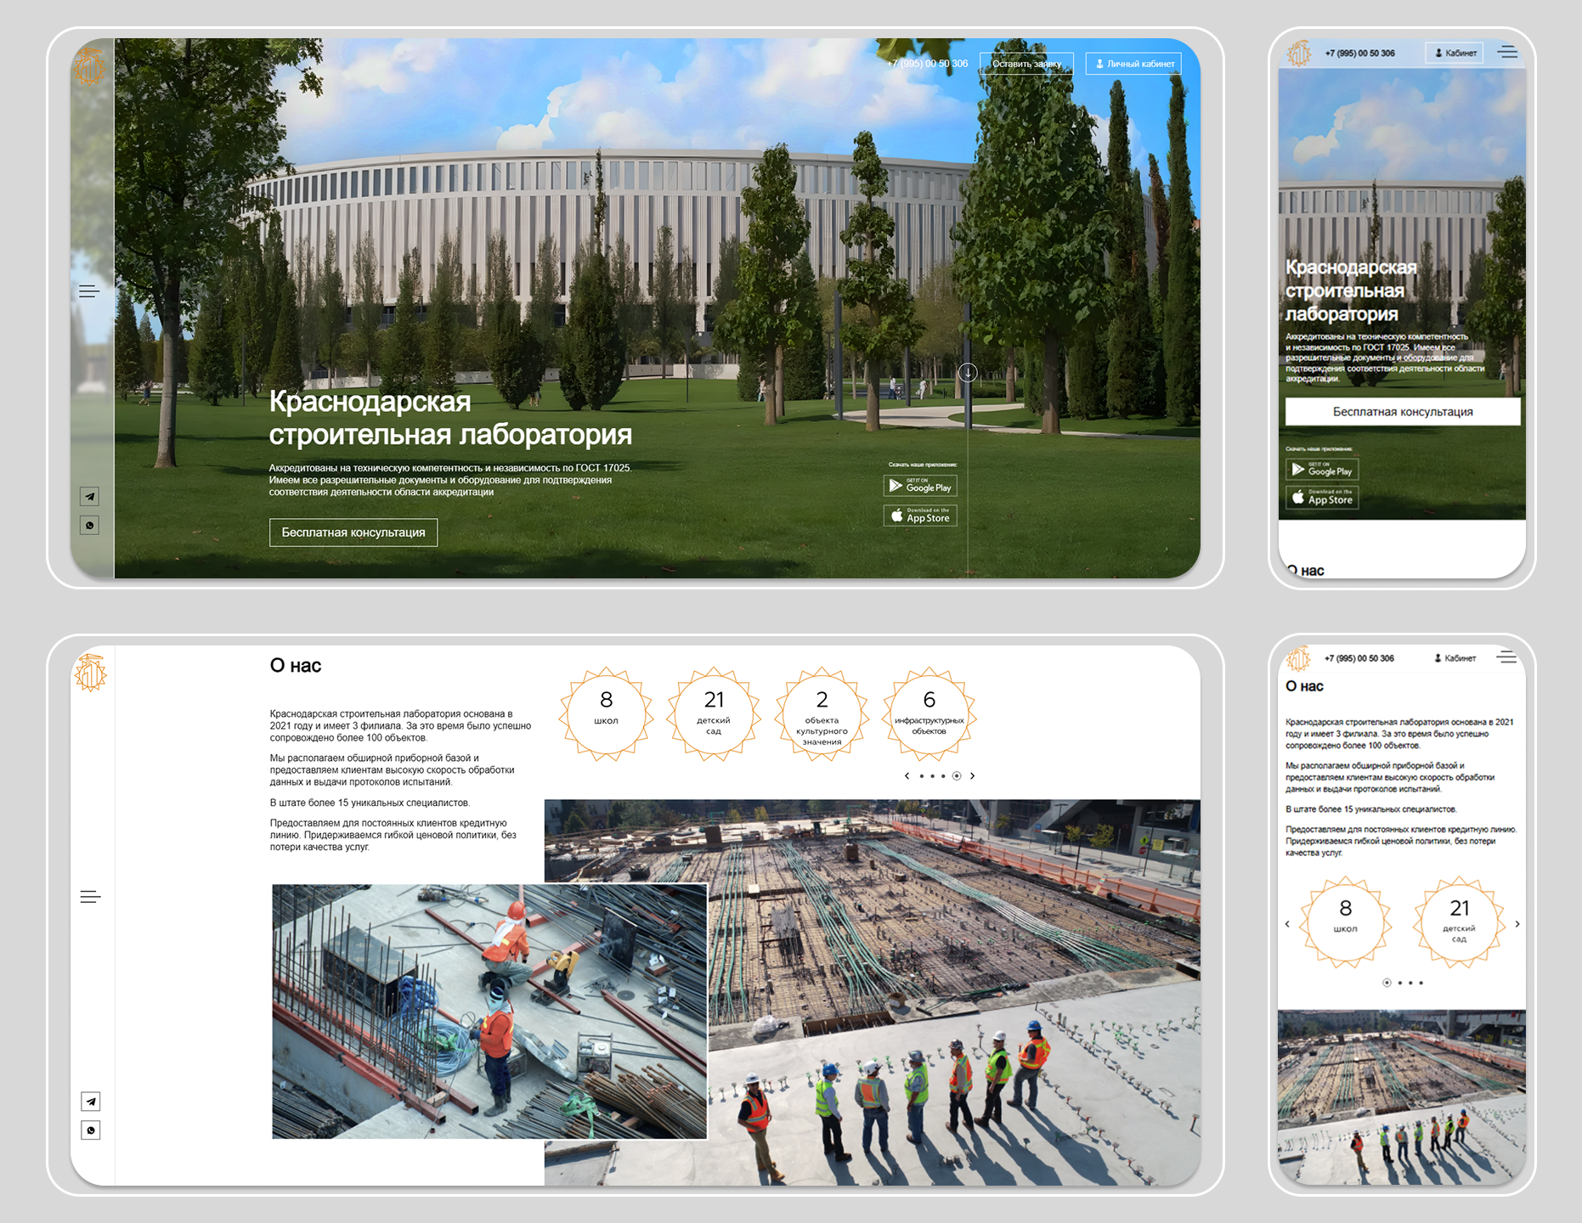Click '2 объекта культурного значения' badge
Screen dimensions: 1582x1223
822,714
